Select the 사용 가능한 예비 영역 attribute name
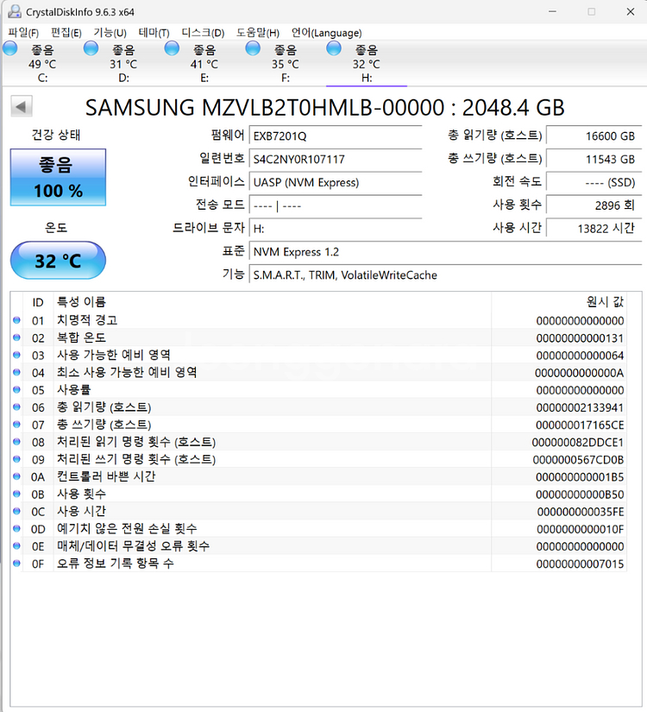The width and height of the screenshot is (647, 712). (x=114, y=355)
